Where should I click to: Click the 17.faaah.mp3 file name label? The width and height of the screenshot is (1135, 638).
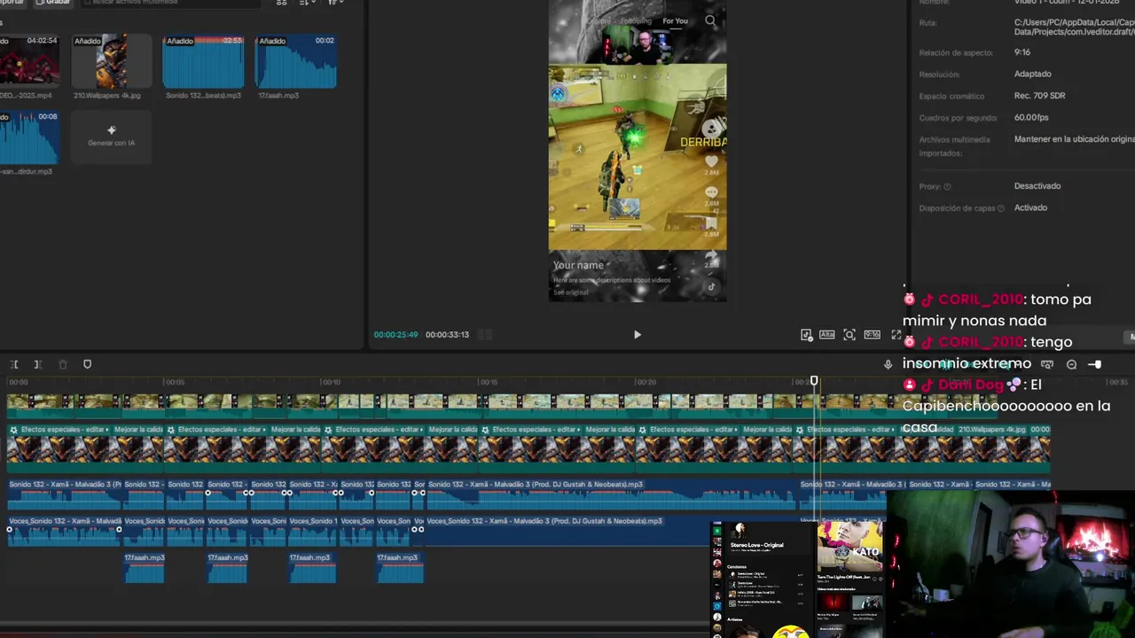coord(278,96)
